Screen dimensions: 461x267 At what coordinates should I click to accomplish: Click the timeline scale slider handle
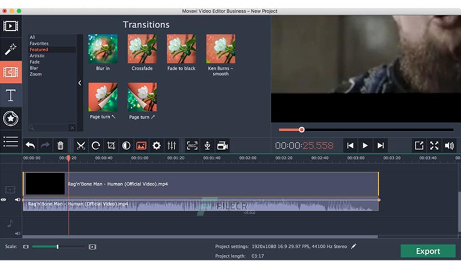tap(57, 247)
